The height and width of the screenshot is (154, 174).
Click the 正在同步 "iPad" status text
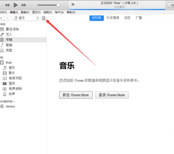[119, 3]
